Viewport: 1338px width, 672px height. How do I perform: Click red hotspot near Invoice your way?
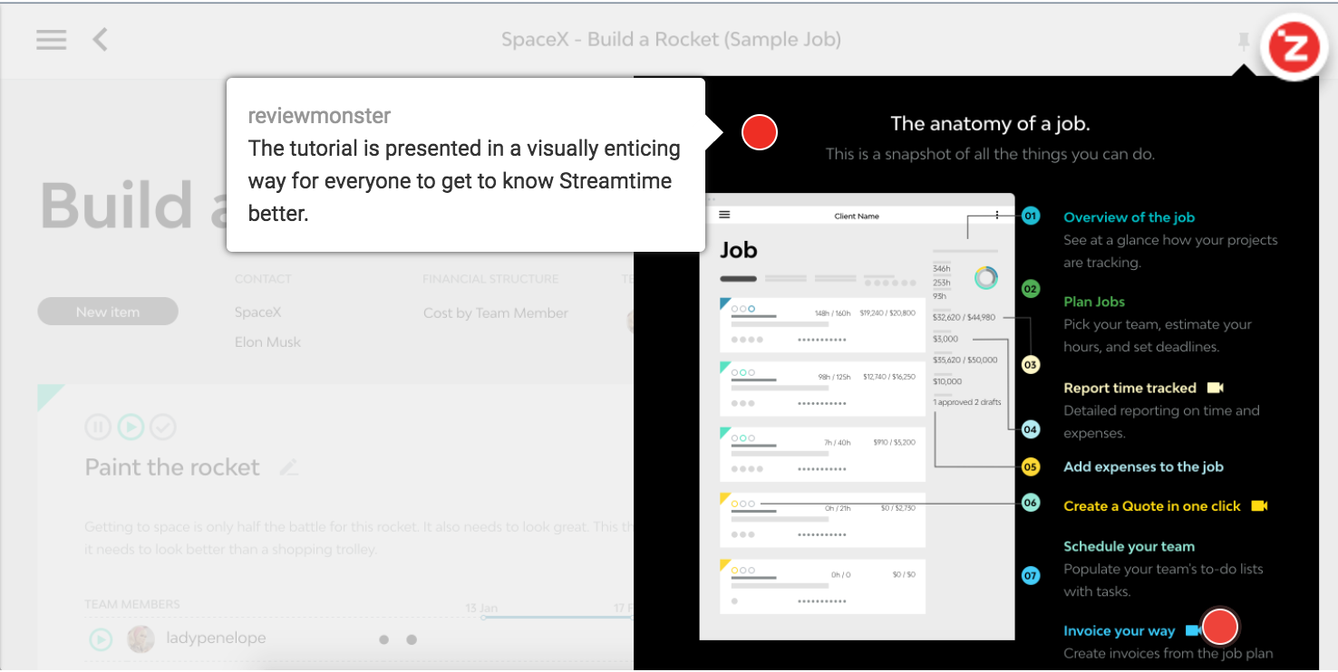coord(1220,626)
